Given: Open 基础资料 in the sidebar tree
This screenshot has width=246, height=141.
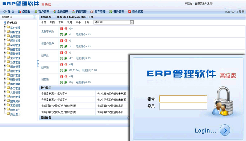Looking at the screenshot, I should pos(15,101).
